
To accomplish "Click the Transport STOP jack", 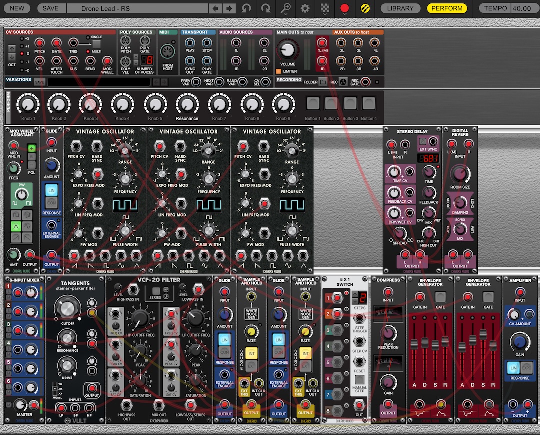I will 207,43.
